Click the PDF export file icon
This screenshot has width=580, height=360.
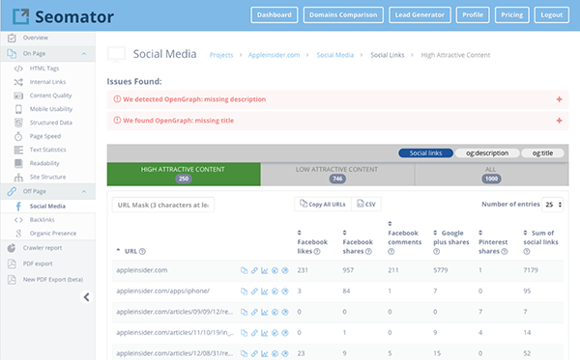12,263
